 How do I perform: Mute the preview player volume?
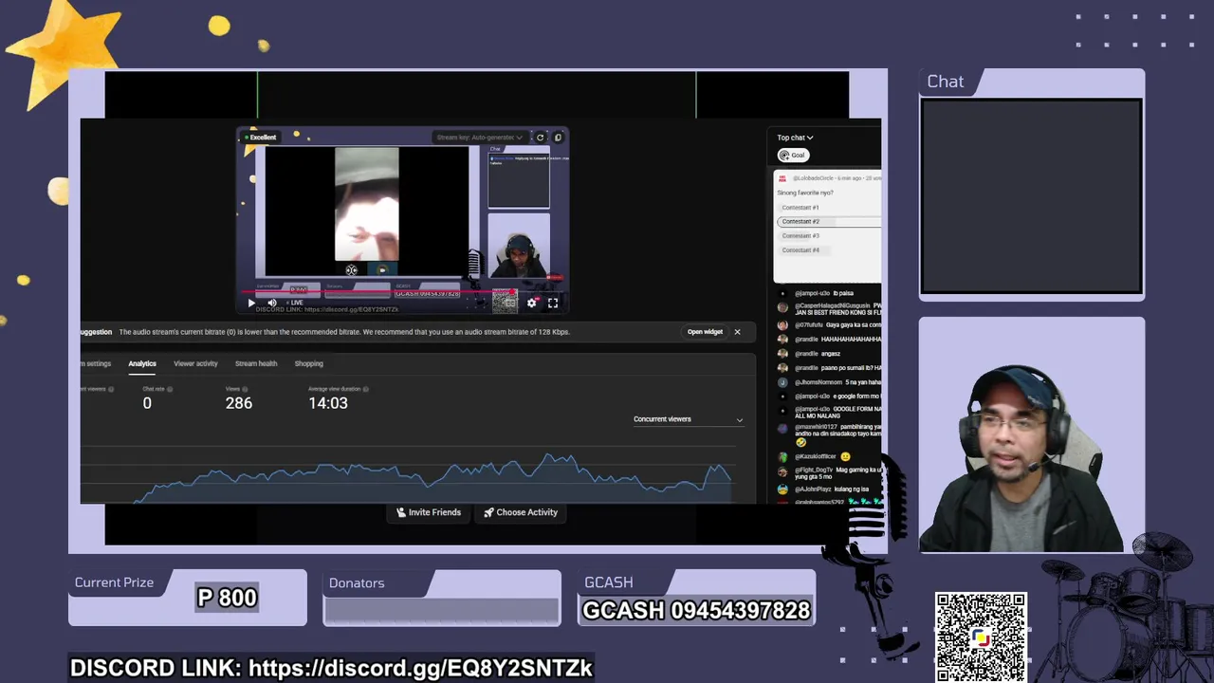click(x=272, y=304)
